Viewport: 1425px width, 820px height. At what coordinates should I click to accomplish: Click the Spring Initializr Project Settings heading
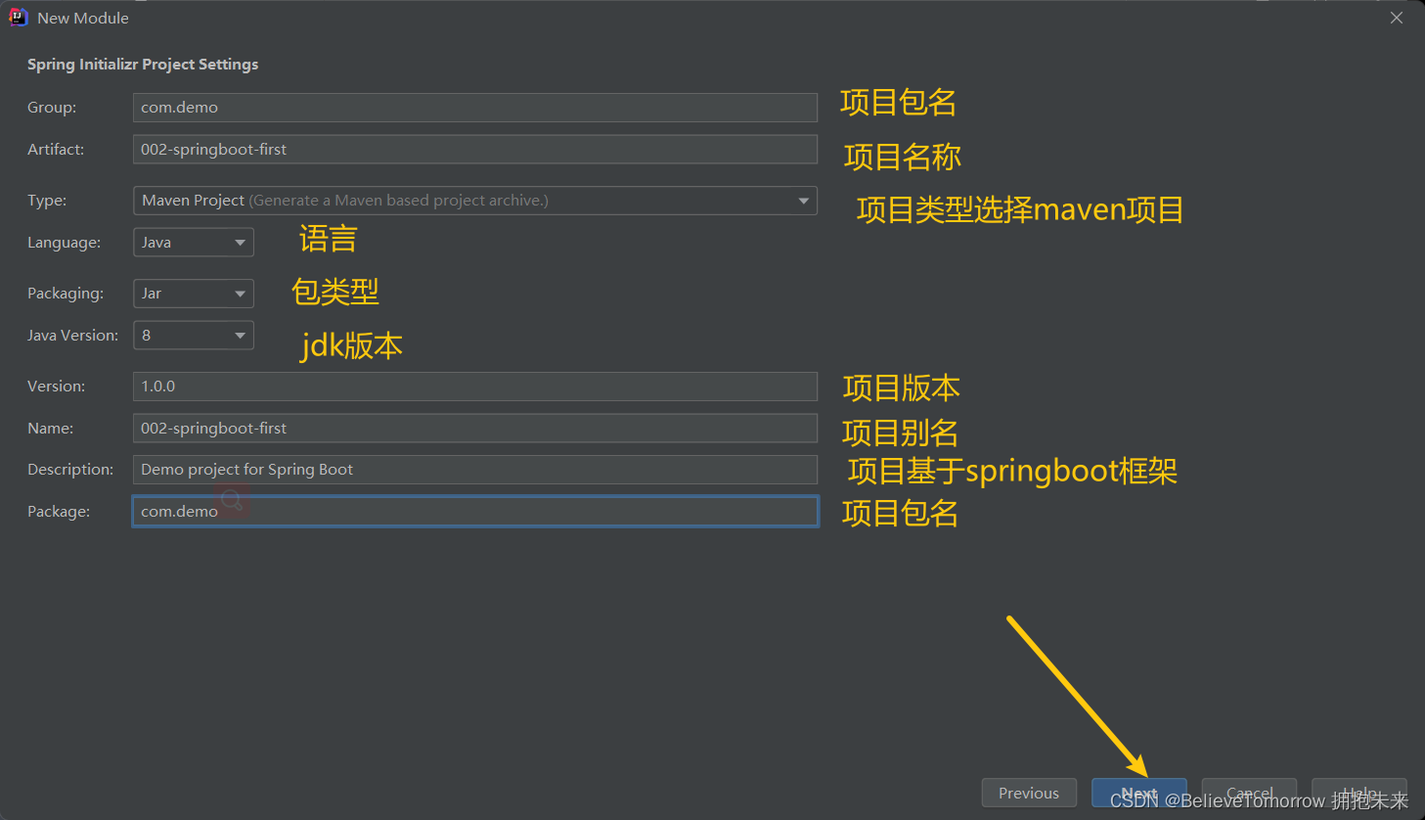click(x=143, y=65)
